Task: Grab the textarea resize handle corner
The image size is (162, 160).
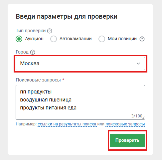Action: click(x=143, y=118)
